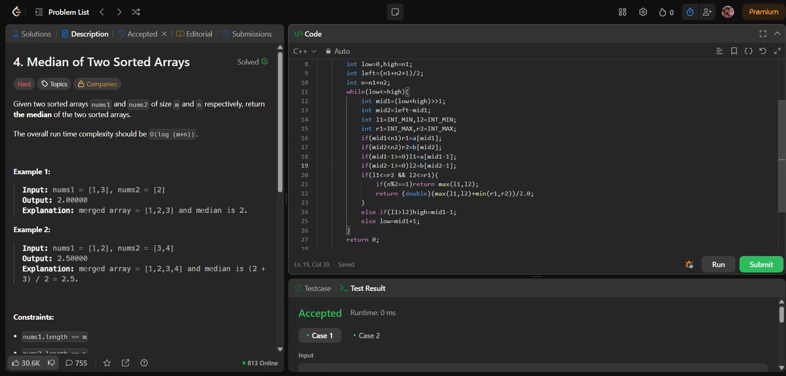Expand editor with diagonal arrows icon

[x=777, y=51]
